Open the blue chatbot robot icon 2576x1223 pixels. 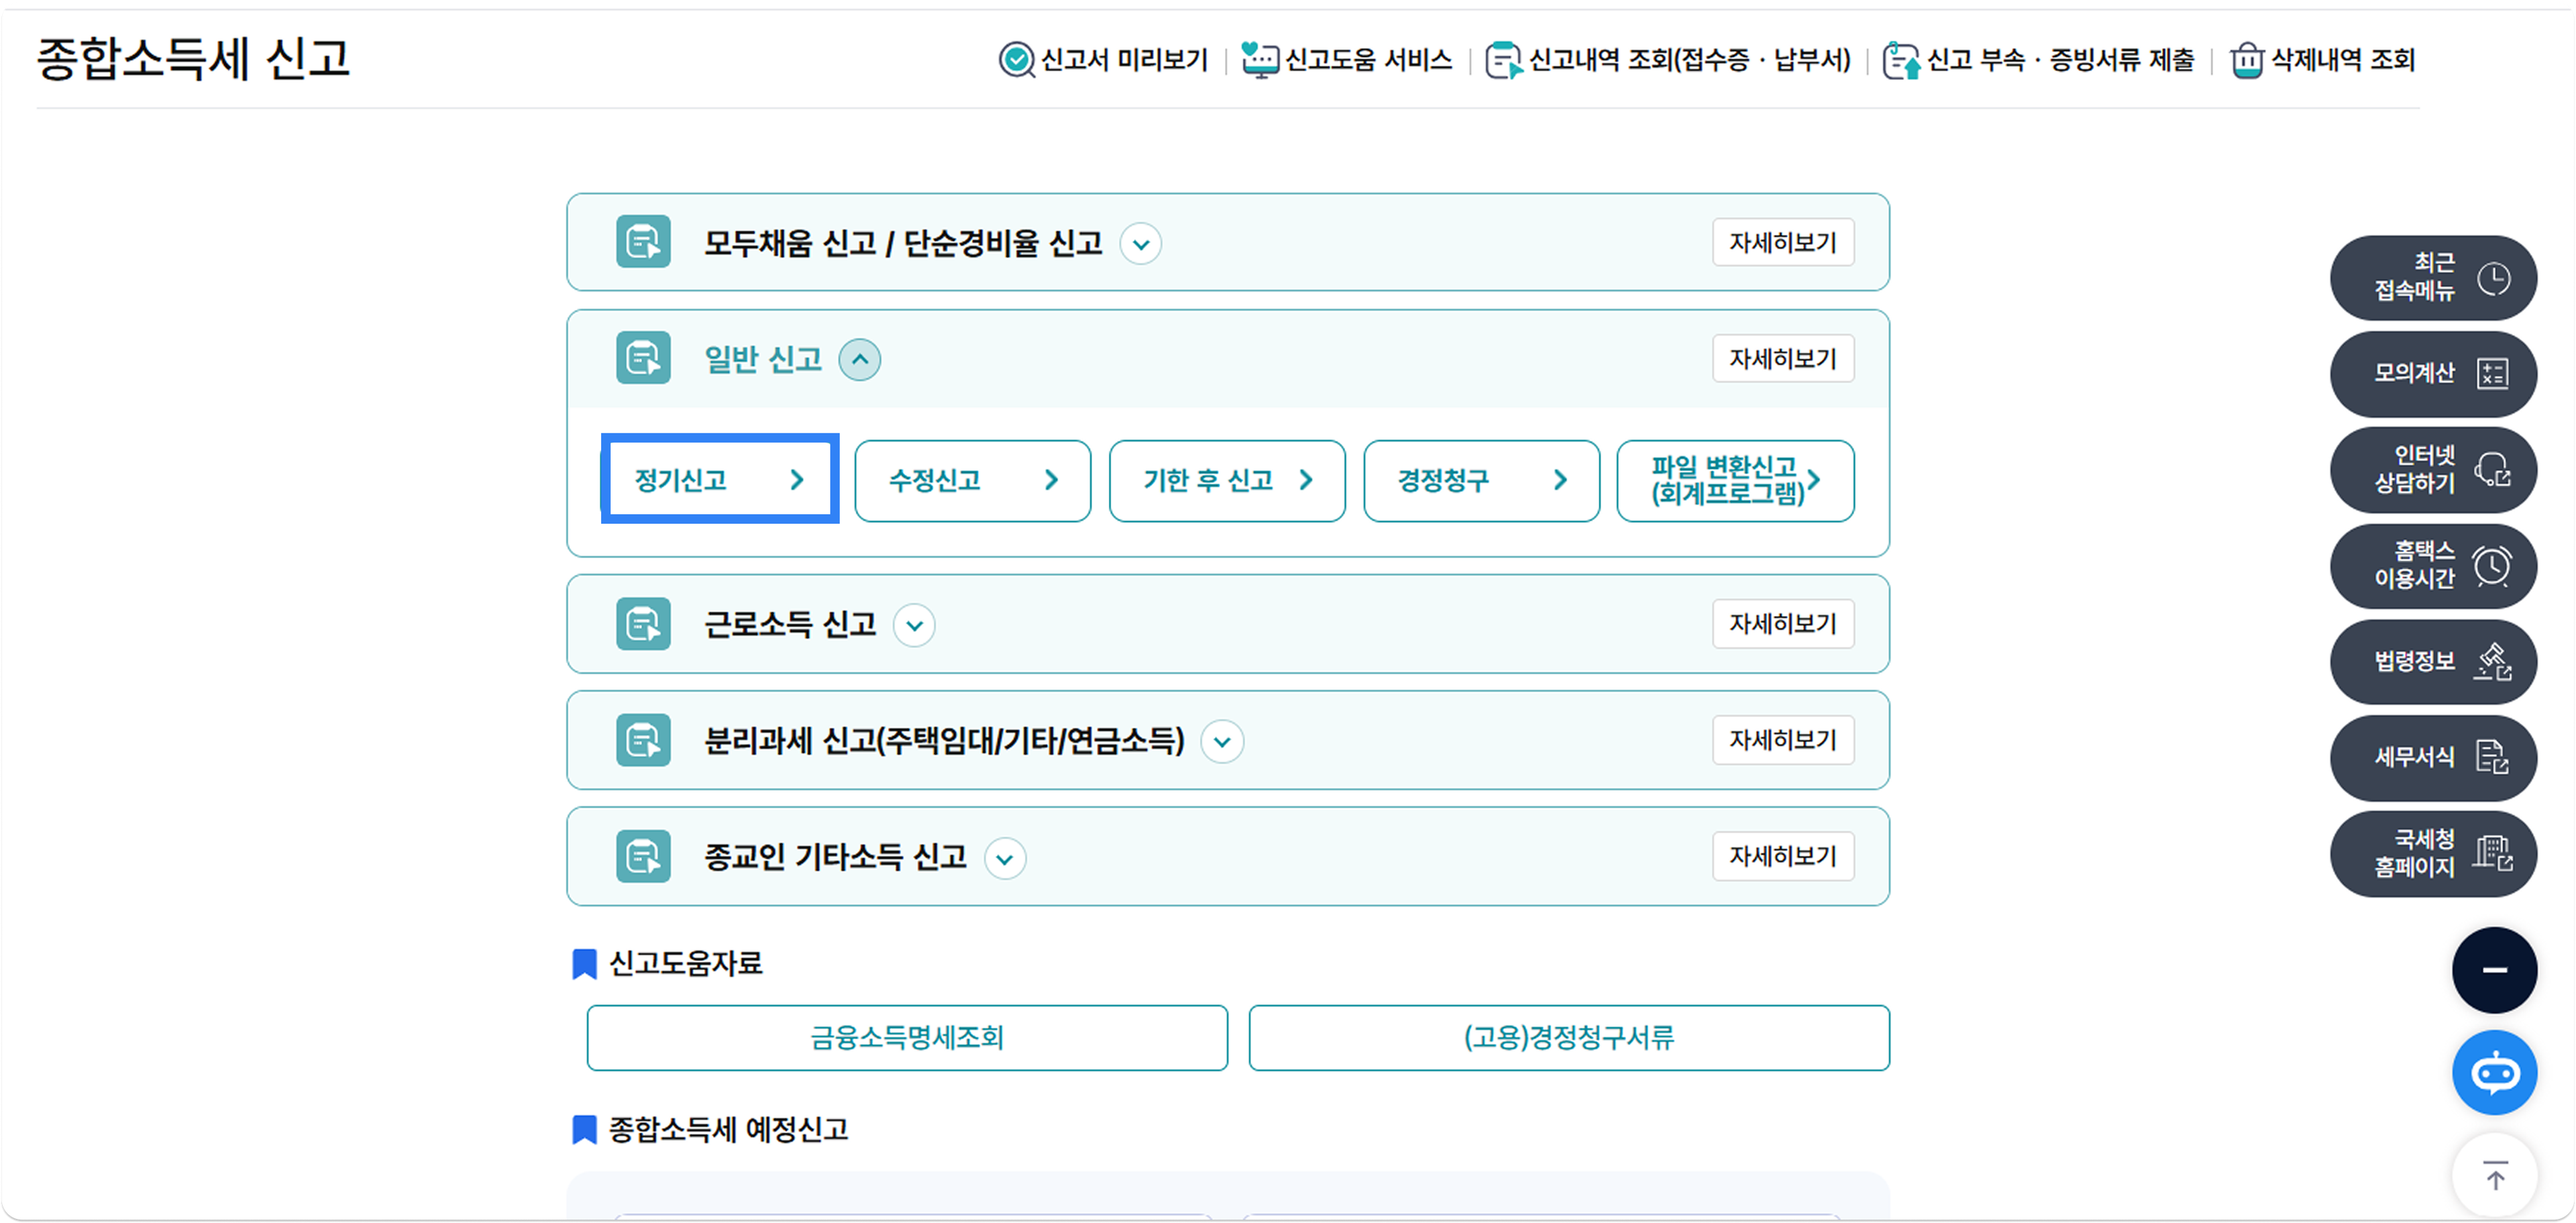tap(2494, 1073)
